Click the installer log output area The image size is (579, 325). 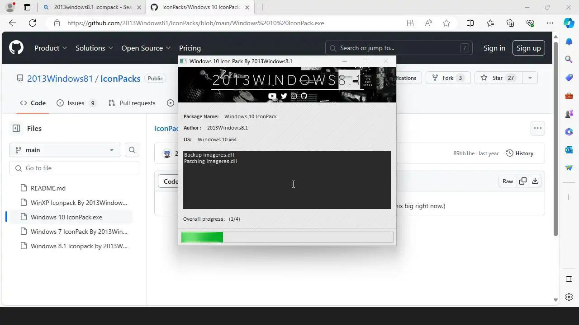(287, 180)
